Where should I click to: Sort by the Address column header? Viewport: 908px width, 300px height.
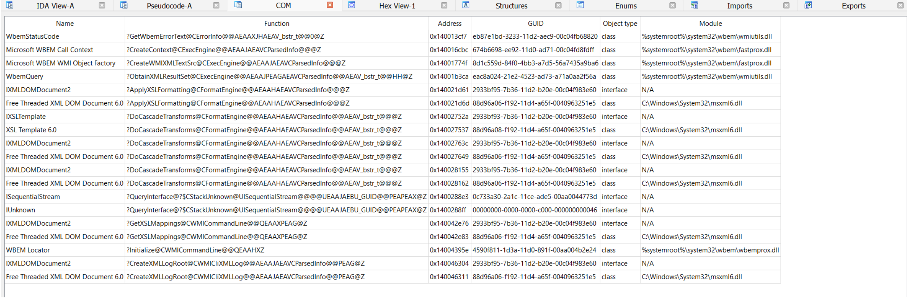[450, 24]
